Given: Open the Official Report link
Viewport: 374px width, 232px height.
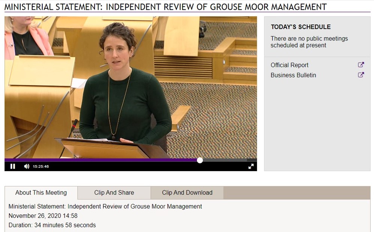Looking at the screenshot, I should click(289, 65).
